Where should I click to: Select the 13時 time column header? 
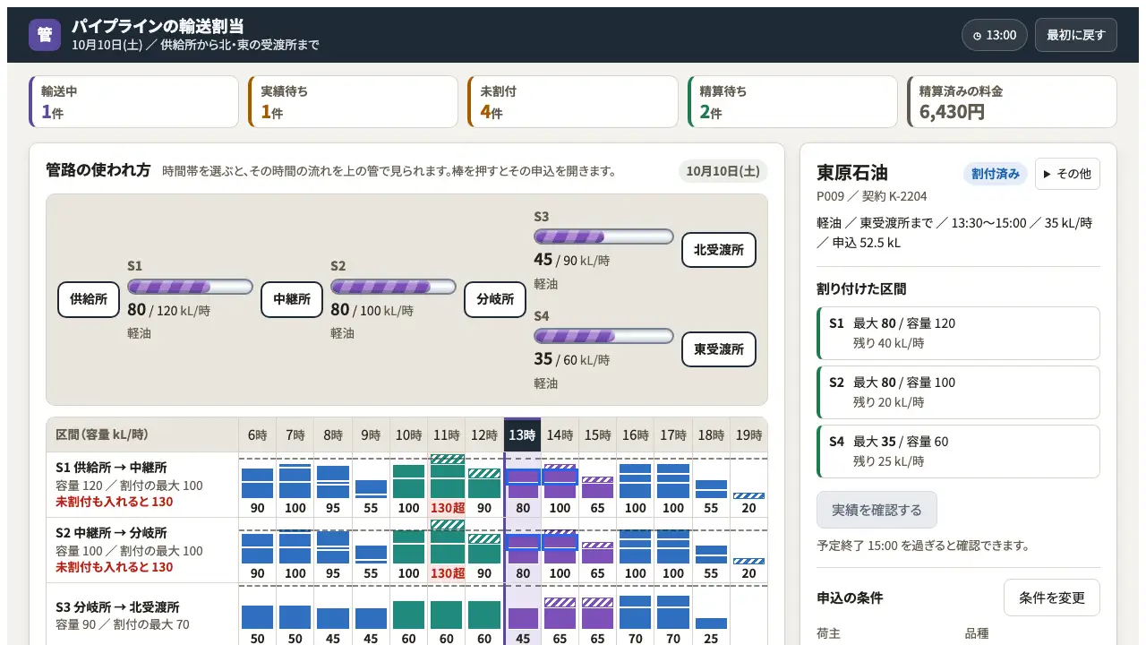pyautogui.click(x=522, y=435)
